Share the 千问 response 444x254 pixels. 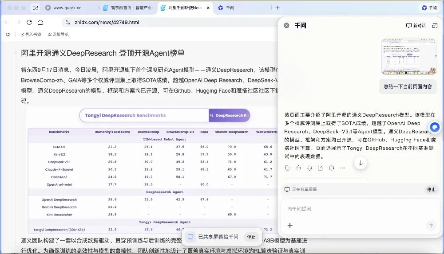(320, 168)
